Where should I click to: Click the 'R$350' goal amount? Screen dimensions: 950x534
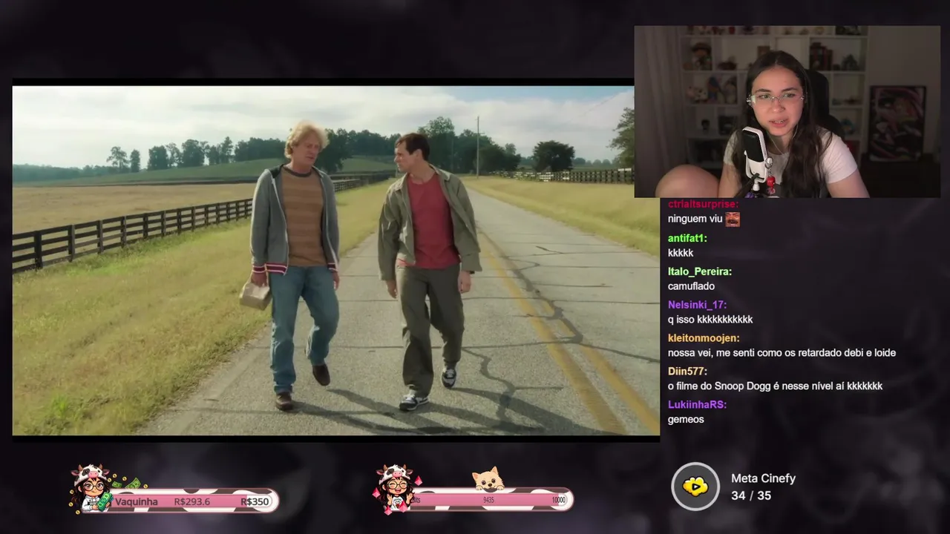tap(255, 501)
